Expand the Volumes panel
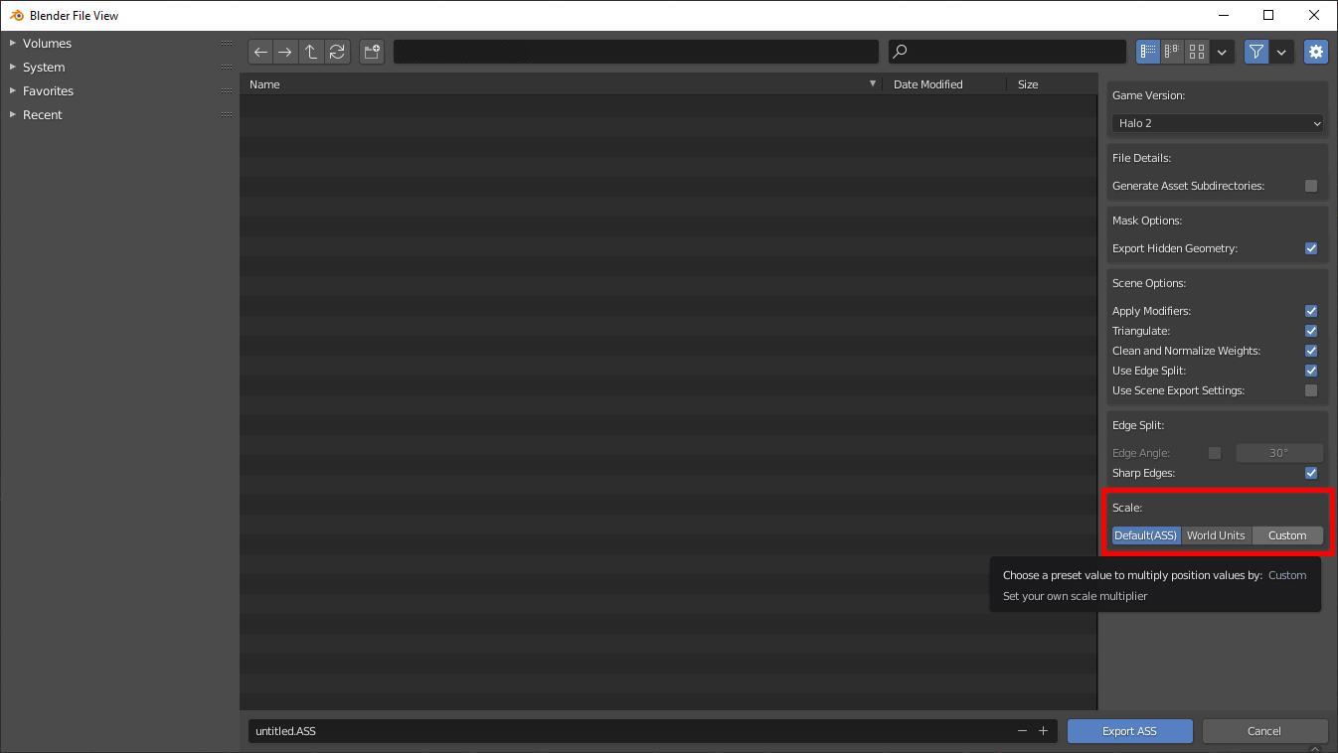Viewport: 1338px width, 753px height. [12, 43]
